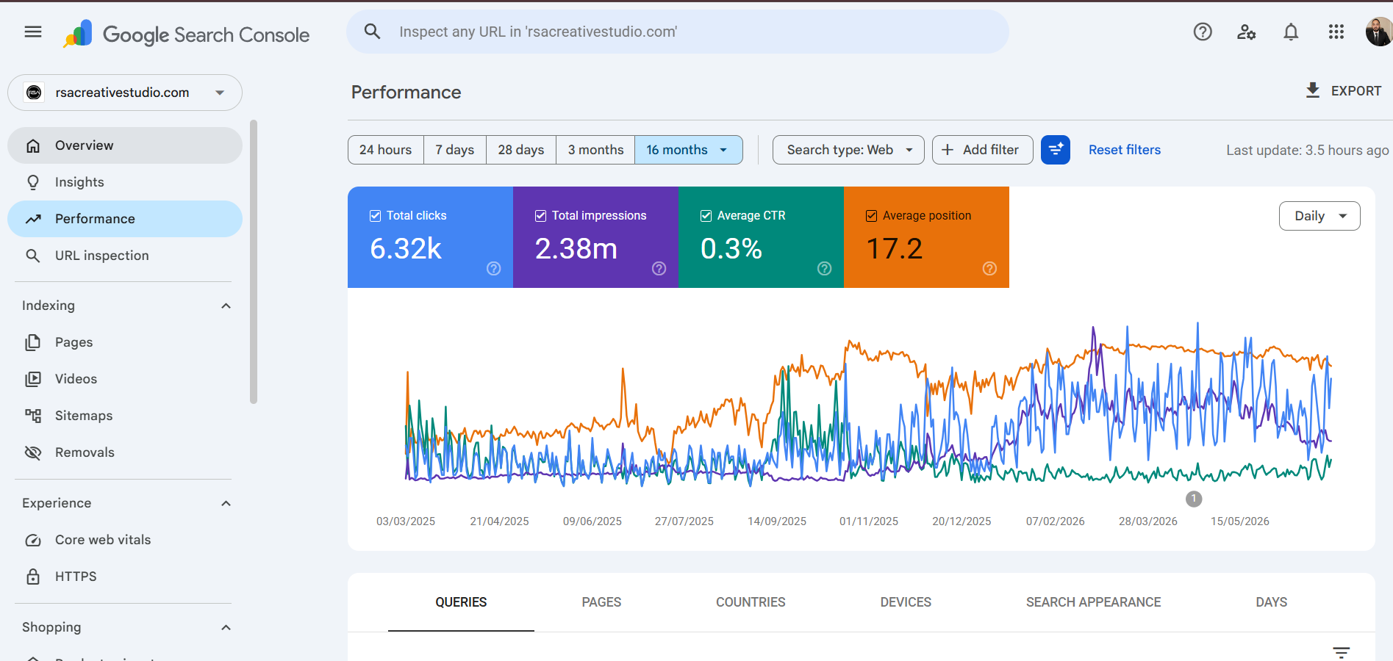Click the 'Last update: 3.5 hours ago' text
The image size is (1393, 661).
(1307, 151)
